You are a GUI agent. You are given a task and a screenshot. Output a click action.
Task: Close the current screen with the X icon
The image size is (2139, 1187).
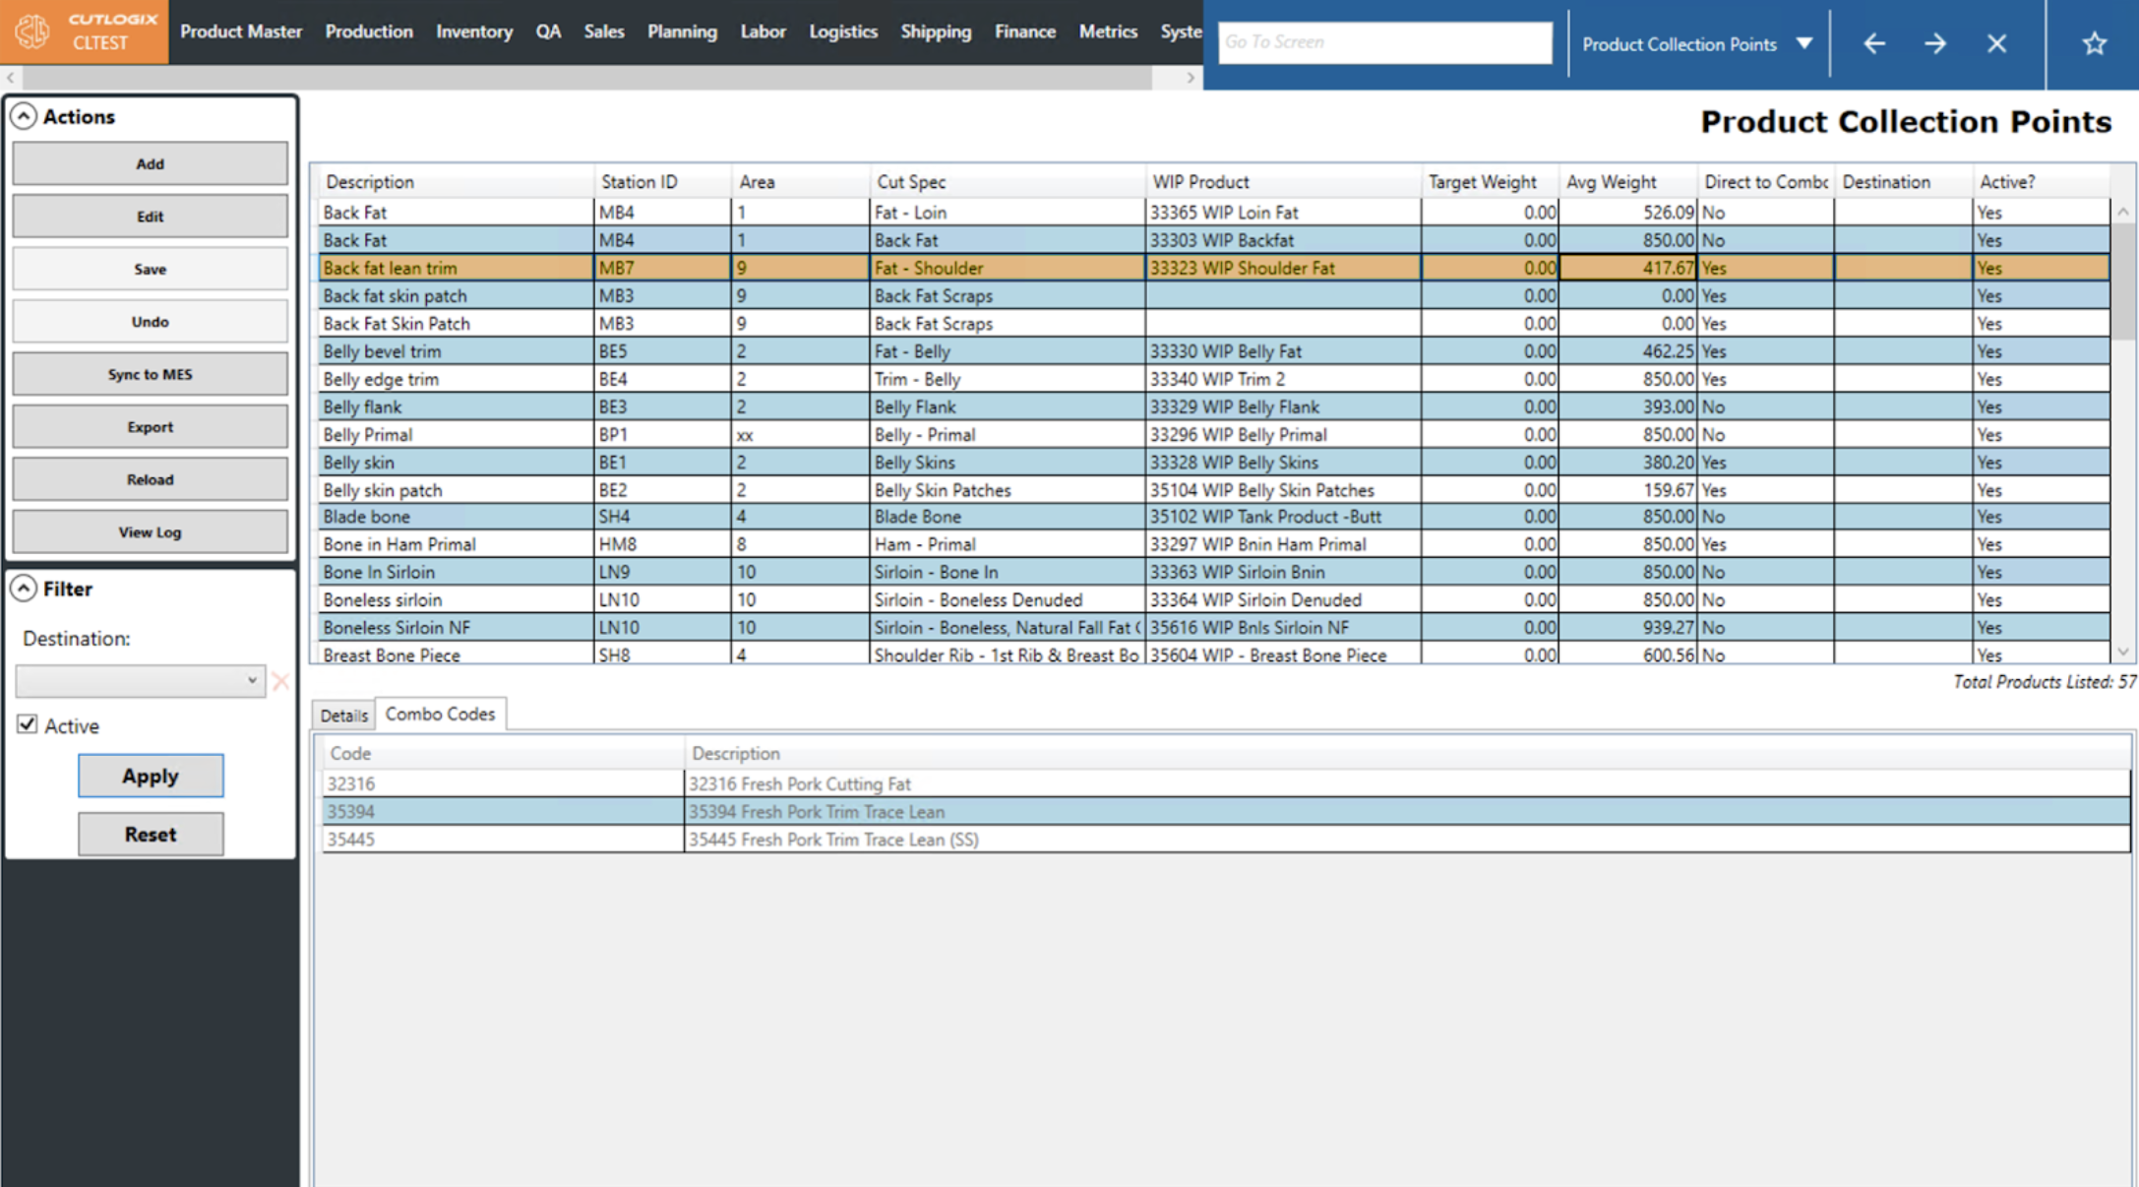(x=1996, y=43)
